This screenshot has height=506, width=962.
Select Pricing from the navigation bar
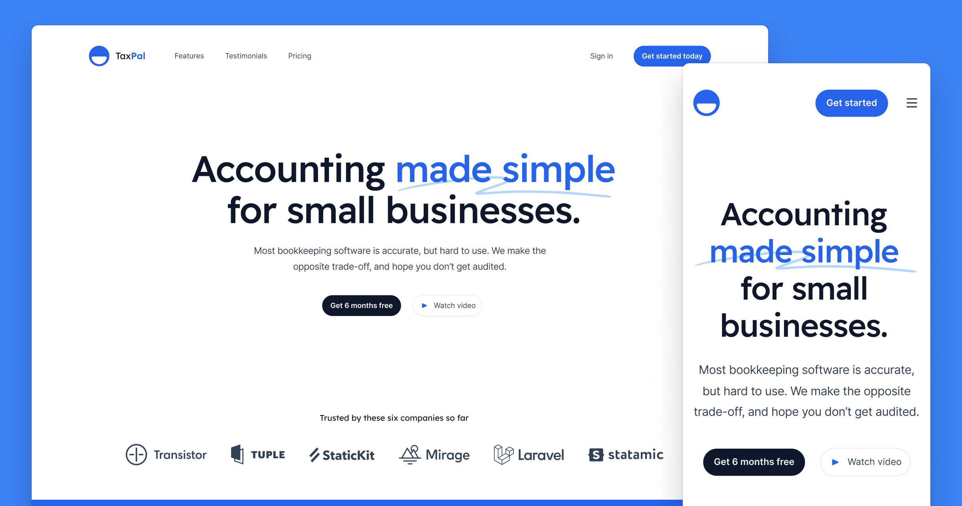[300, 56]
